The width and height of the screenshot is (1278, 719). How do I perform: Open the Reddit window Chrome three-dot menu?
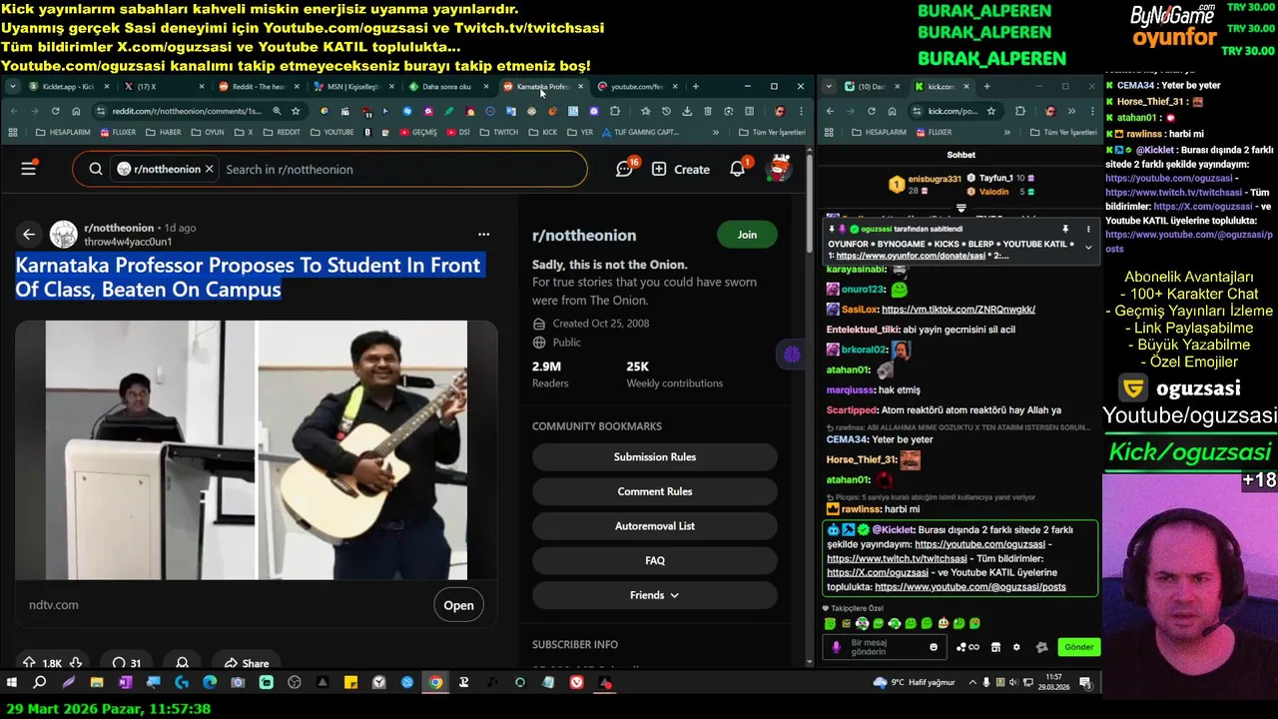click(800, 111)
